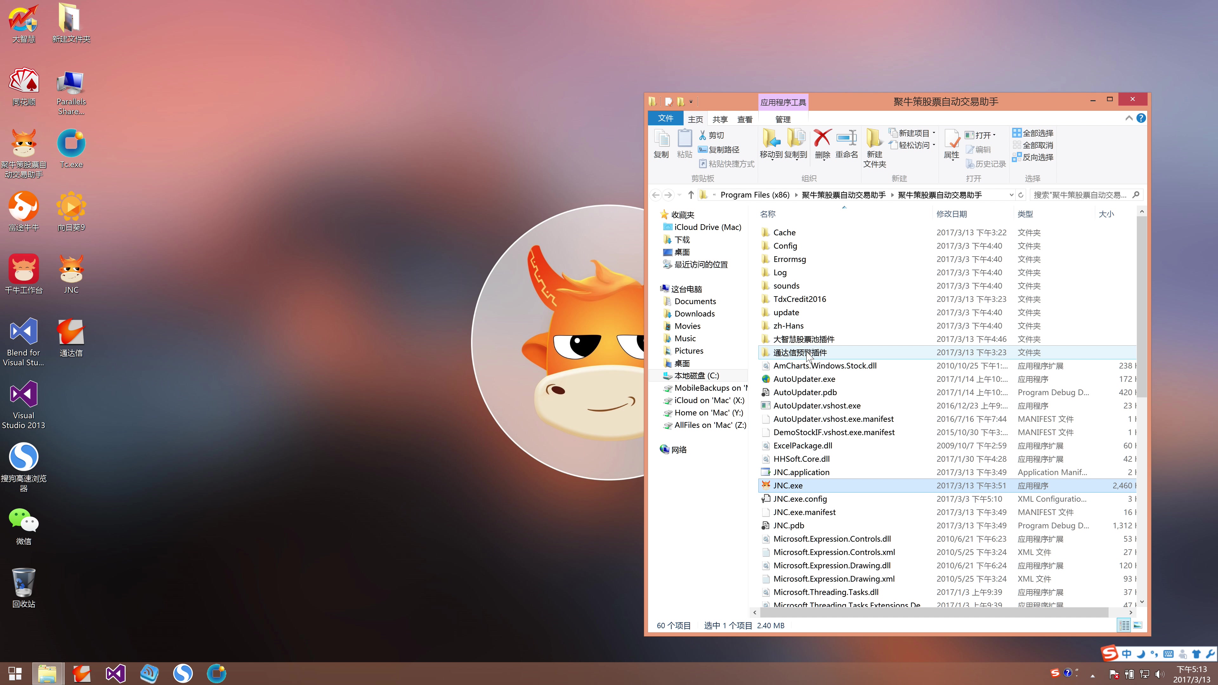Click the Visual Studio taskbar icon
This screenshot has height=685, width=1218.
(115, 673)
